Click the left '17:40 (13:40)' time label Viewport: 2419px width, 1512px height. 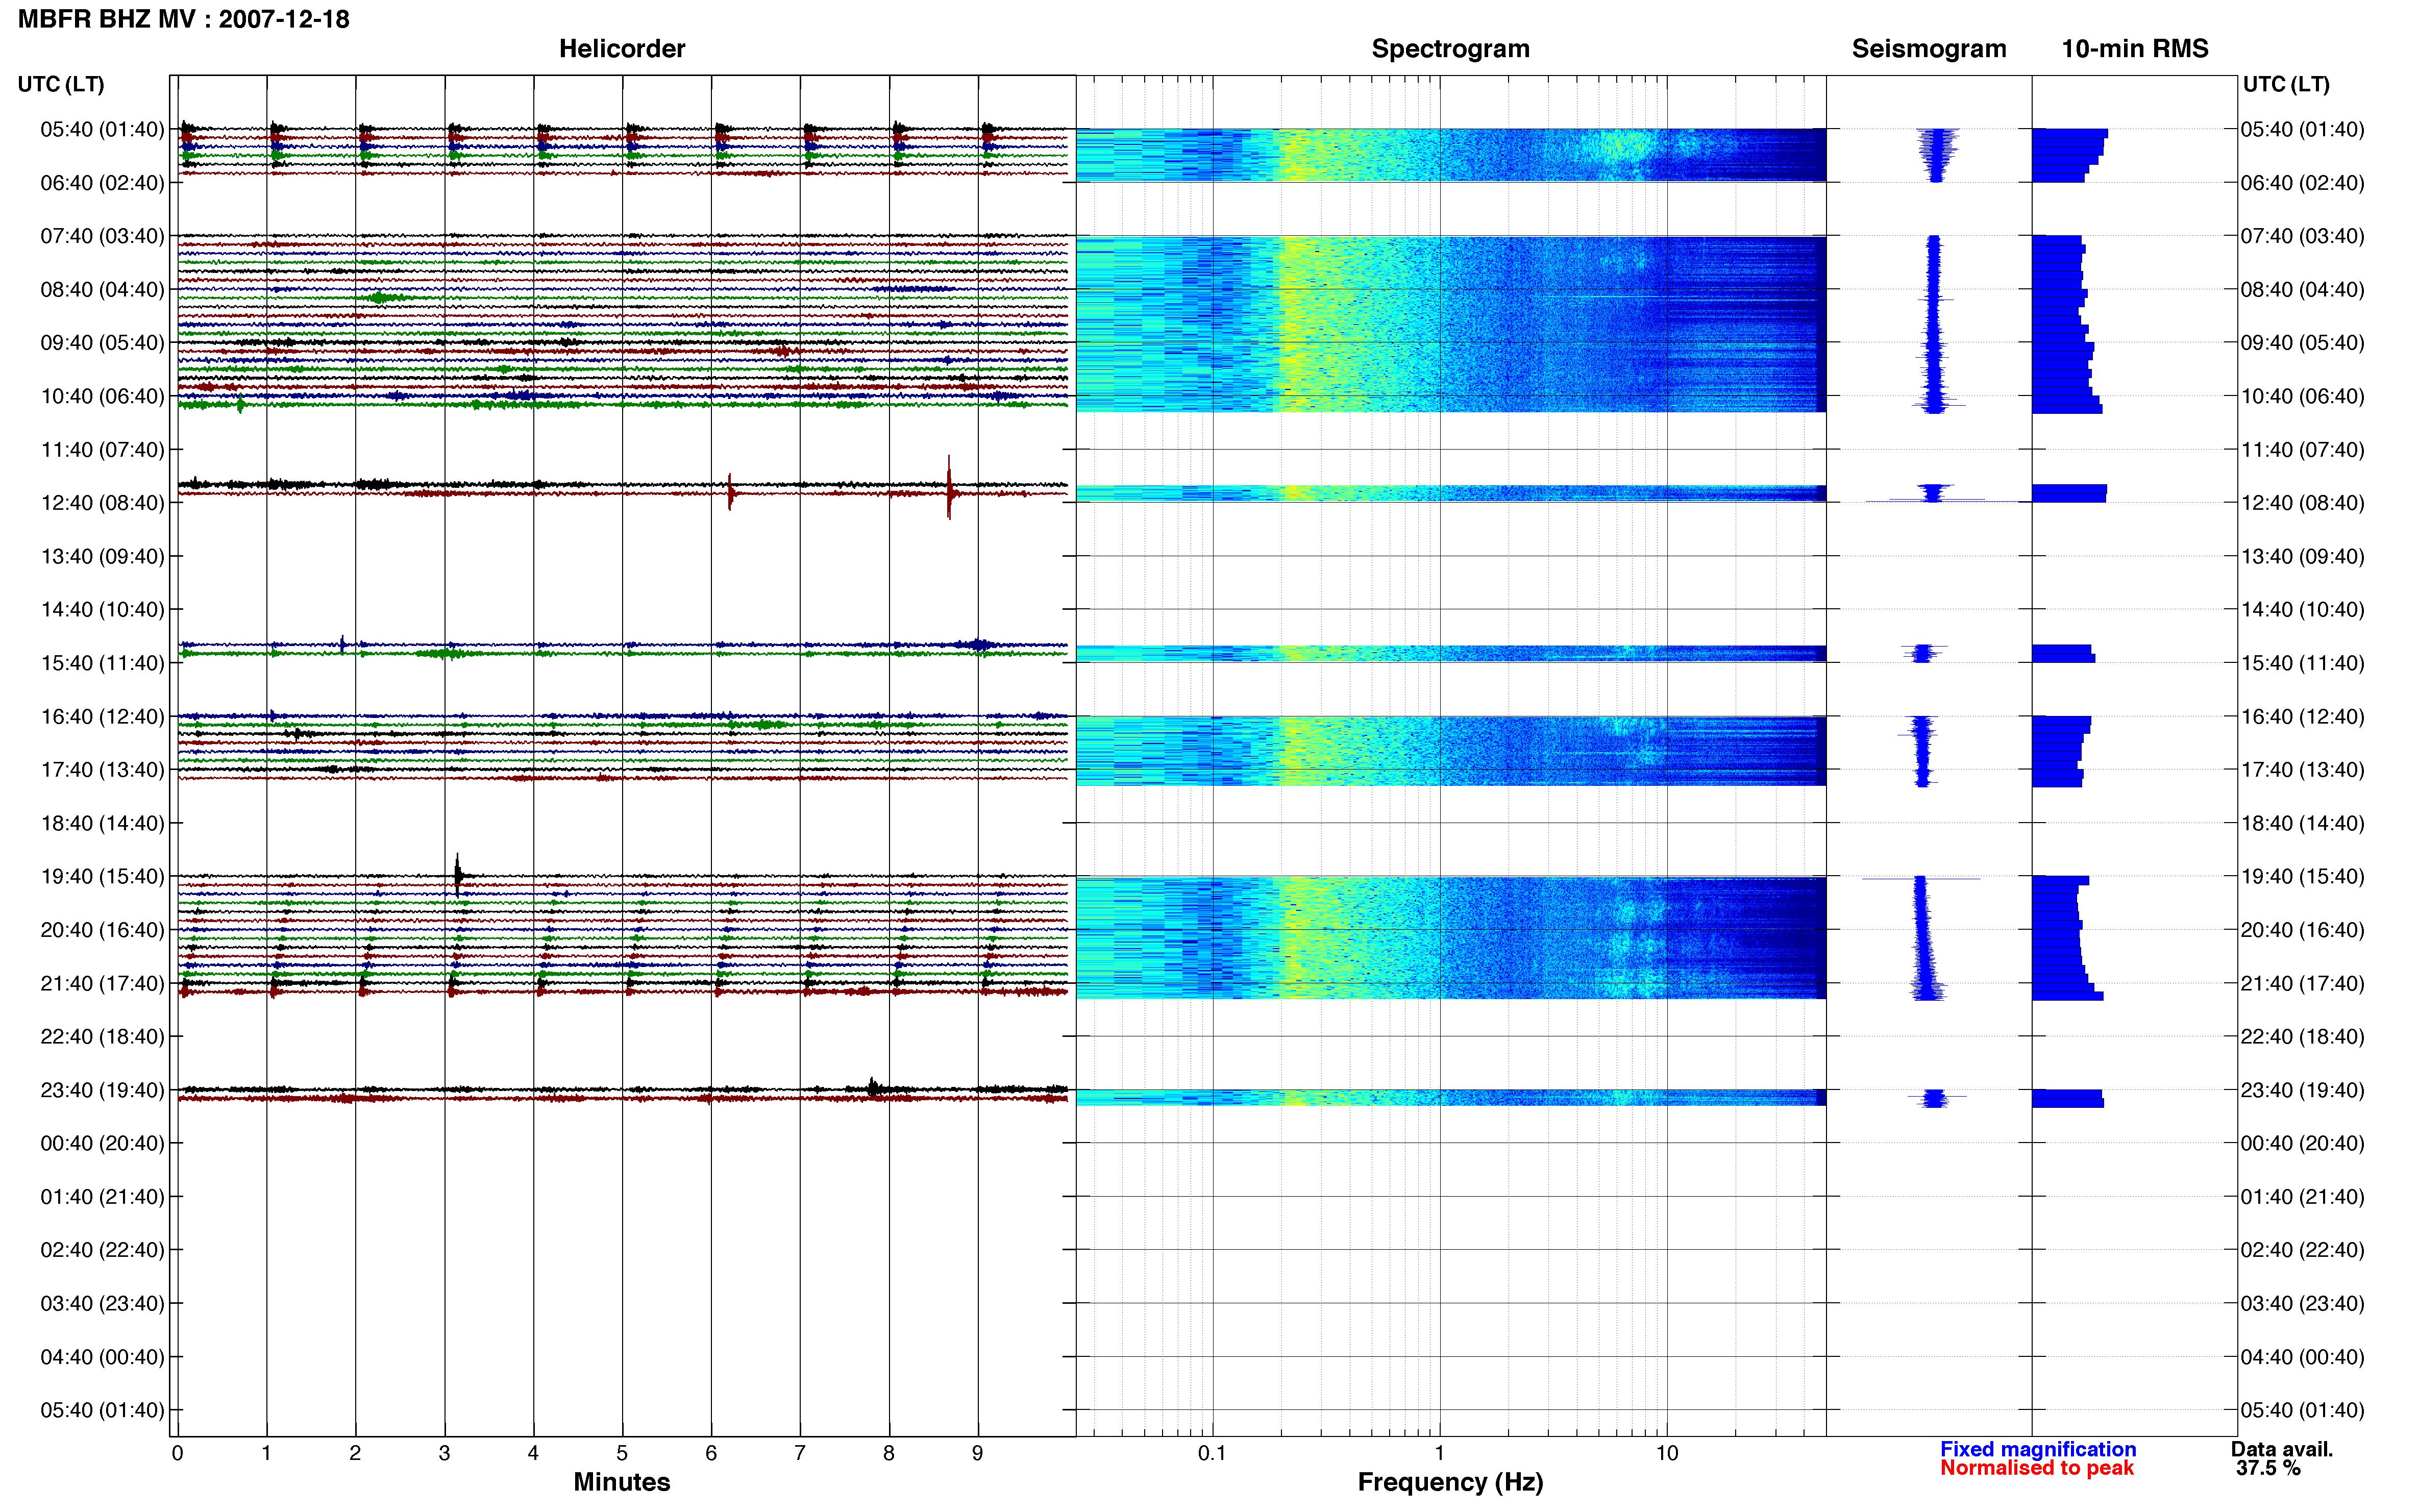pos(102,769)
